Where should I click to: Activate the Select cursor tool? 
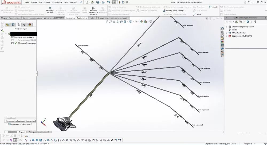(x=114, y=2)
